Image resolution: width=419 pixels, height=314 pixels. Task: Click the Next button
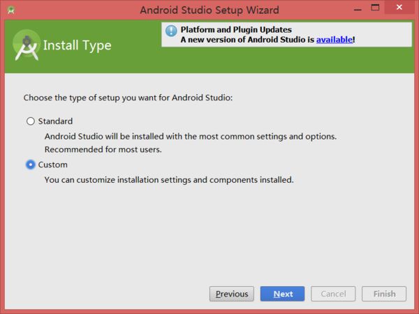click(282, 294)
